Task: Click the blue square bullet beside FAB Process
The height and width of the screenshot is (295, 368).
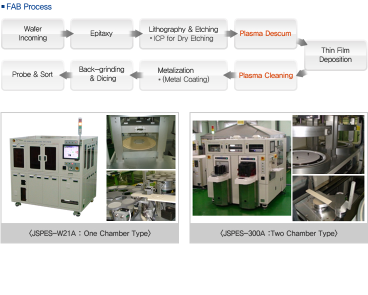Action: coord(3,7)
